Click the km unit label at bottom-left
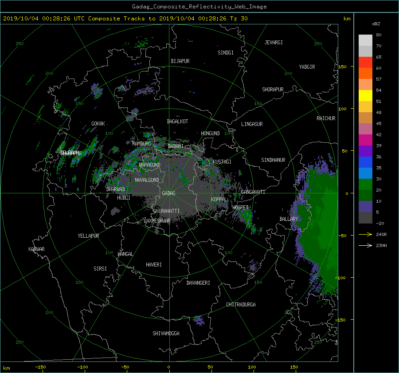This screenshot has width=399, height=373. [x=6, y=368]
